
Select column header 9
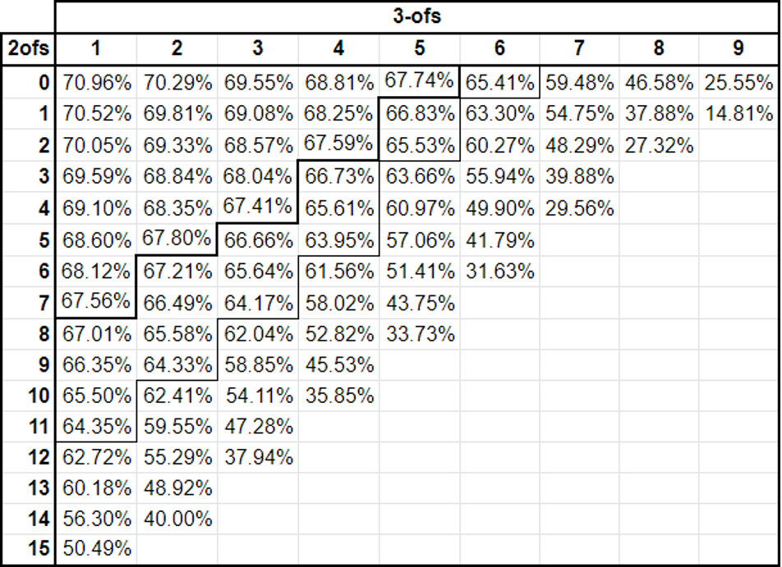pyautogui.click(x=738, y=48)
